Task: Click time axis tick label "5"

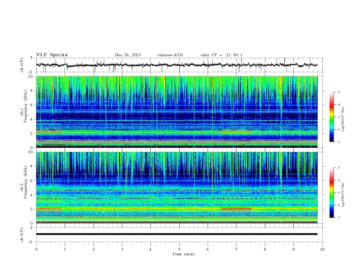Action: (x=179, y=249)
